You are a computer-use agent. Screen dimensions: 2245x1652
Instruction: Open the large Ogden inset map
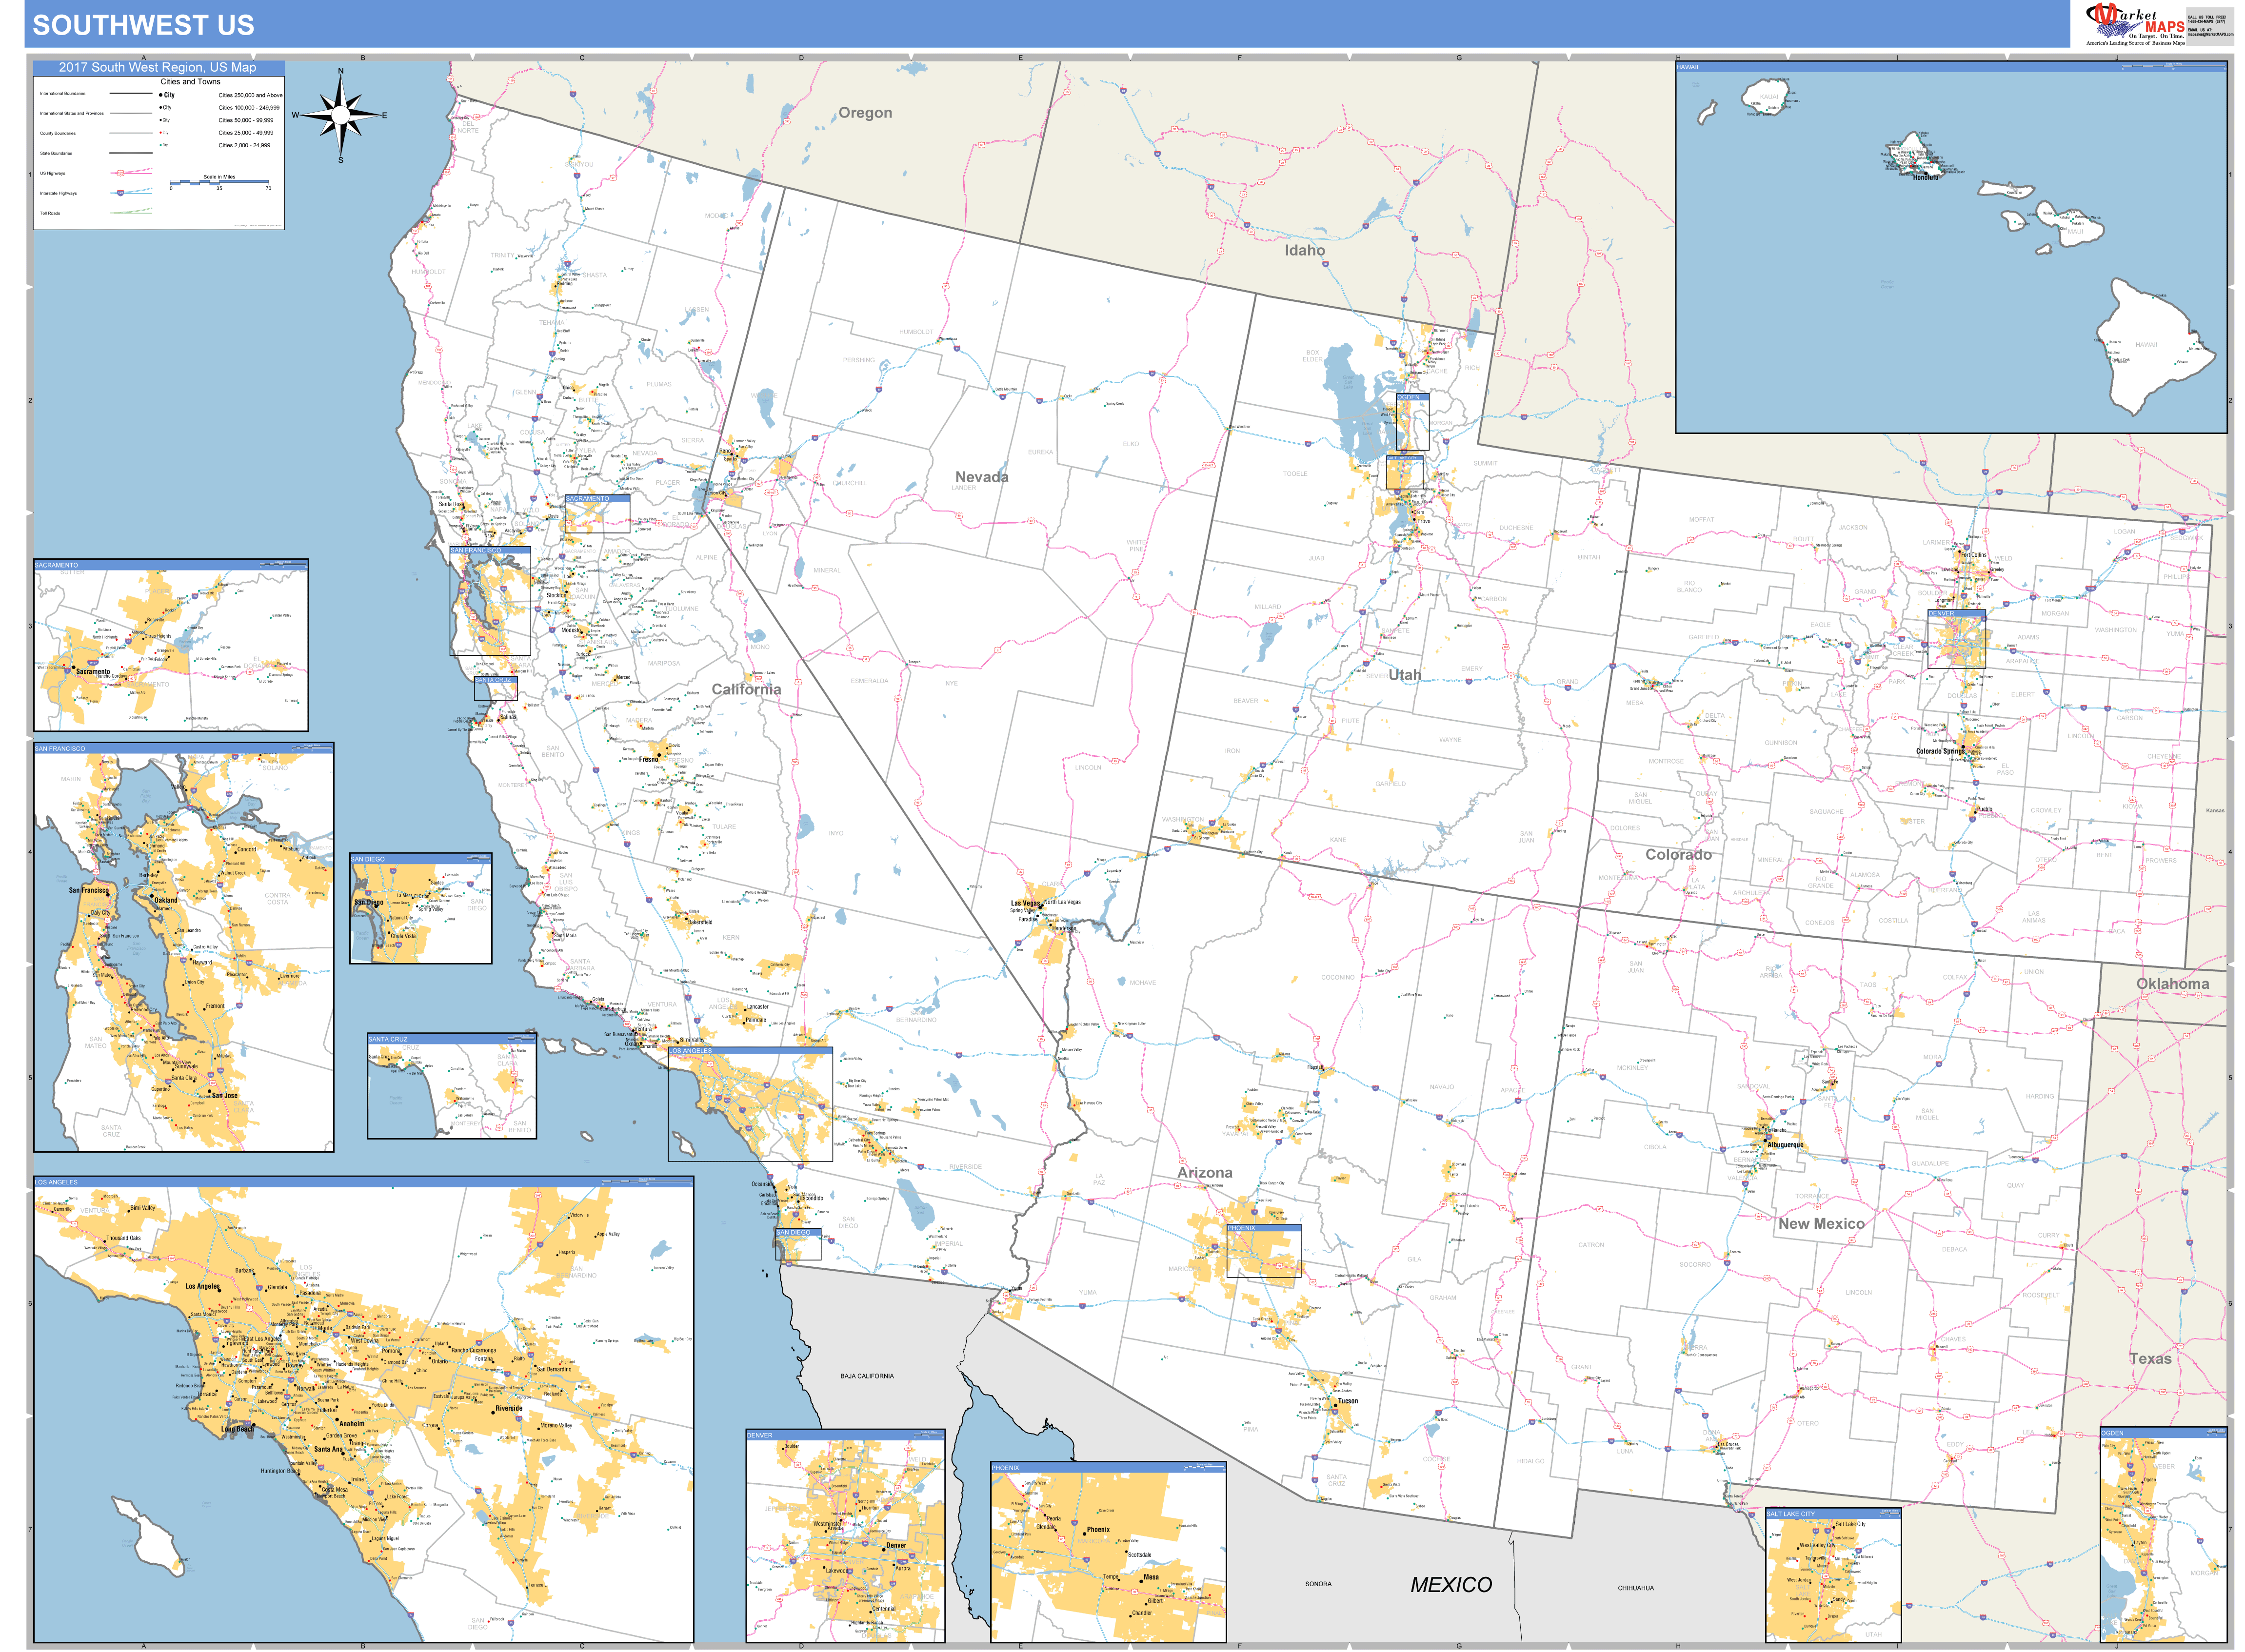click(2163, 1534)
